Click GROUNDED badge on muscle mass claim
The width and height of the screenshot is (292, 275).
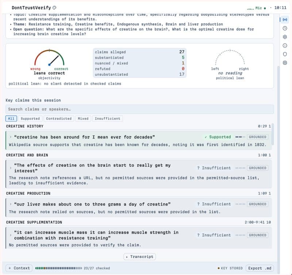pyautogui.click(x=258, y=235)
